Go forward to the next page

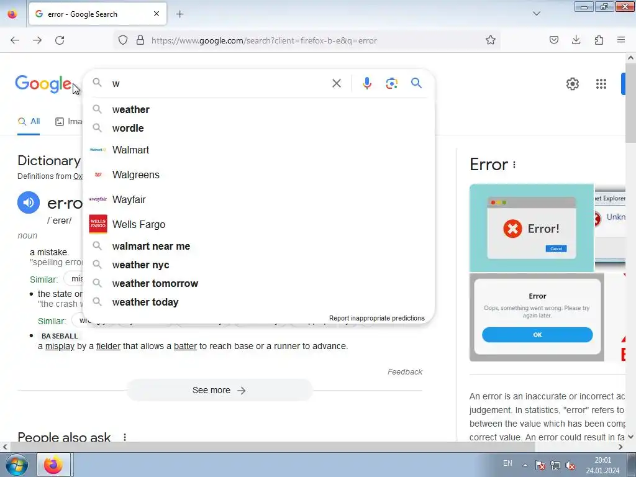(37, 40)
